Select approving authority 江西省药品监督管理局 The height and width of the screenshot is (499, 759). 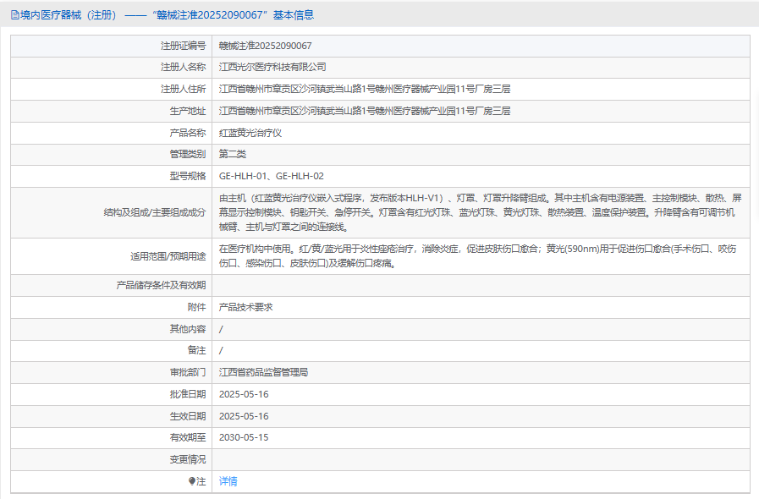pos(263,372)
